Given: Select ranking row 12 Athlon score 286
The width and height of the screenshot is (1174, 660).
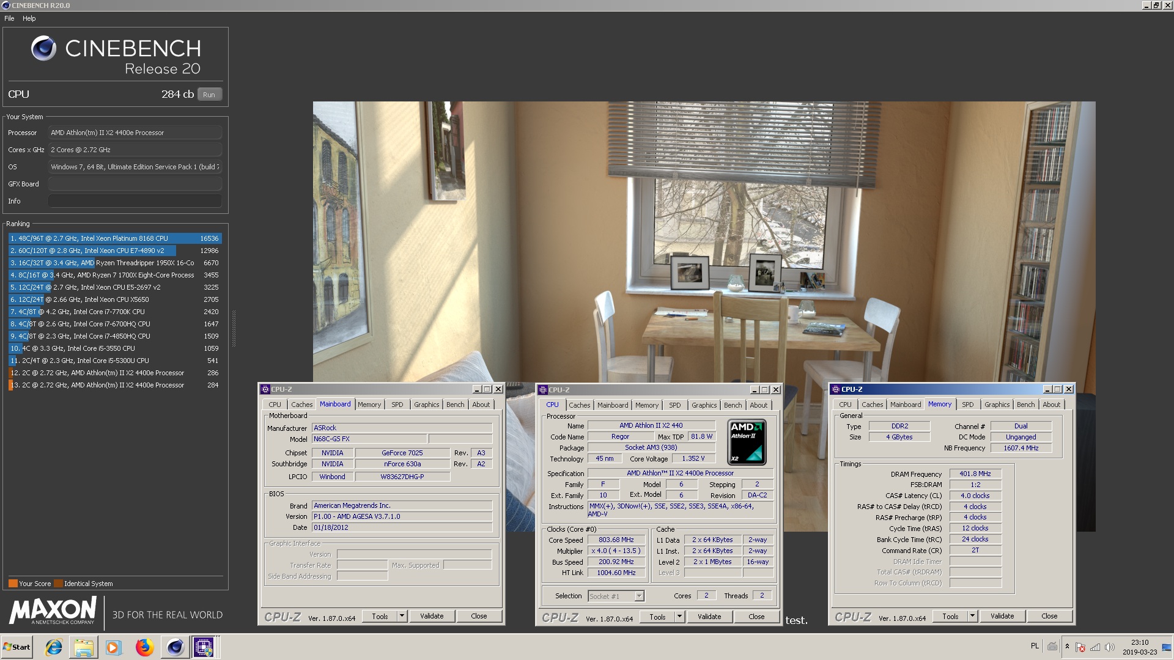Looking at the screenshot, I should pyautogui.click(x=114, y=373).
